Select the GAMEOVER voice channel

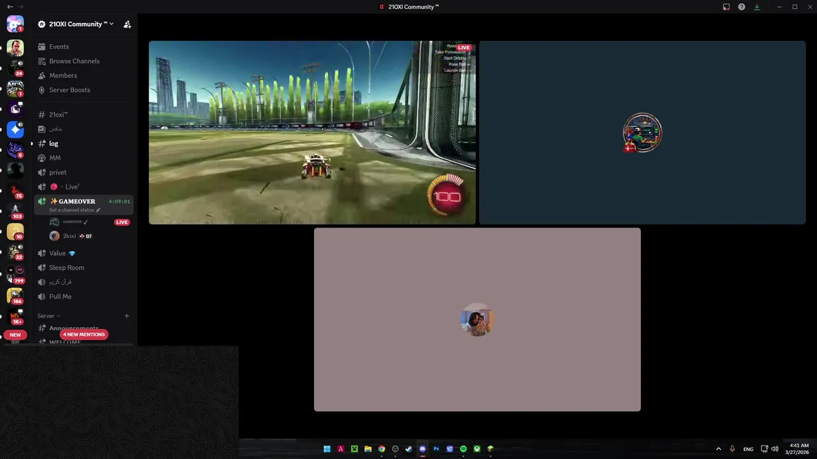(84, 205)
